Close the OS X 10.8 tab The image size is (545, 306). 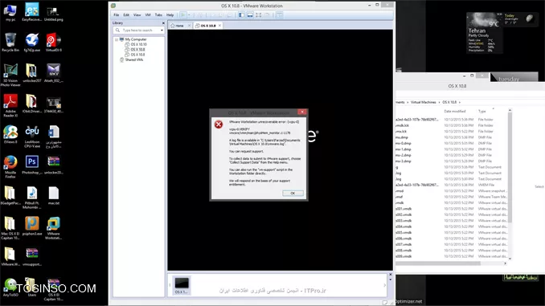(x=219, y=26)
